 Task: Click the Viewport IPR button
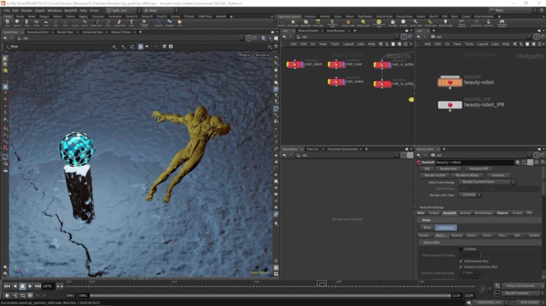tap(479, 169)
